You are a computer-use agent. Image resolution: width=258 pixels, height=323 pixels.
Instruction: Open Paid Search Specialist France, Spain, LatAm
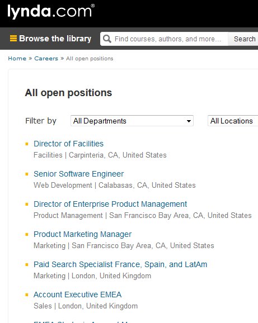pyautogui.click(x=120, y=264)
